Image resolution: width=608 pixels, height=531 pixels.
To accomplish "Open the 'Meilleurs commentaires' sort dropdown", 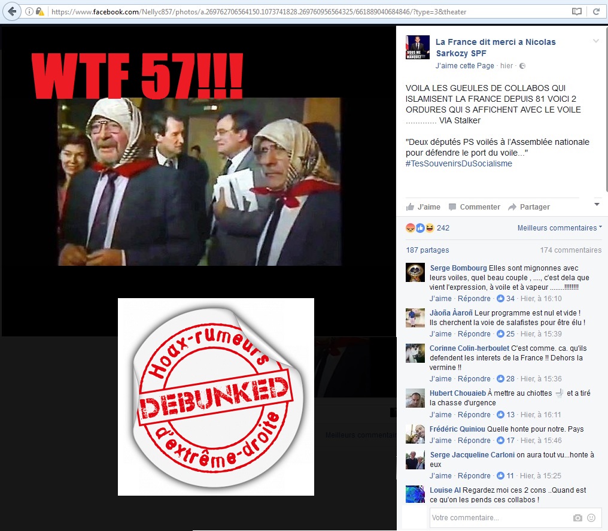I will pos(560,228).
